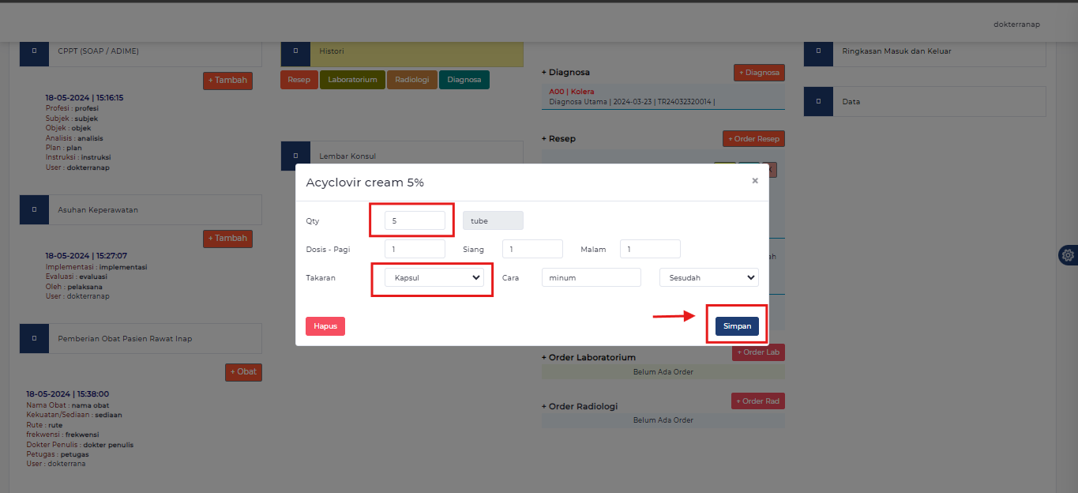Click the Hapus button to delete
1078x493 pixels.
pos(325,326)
